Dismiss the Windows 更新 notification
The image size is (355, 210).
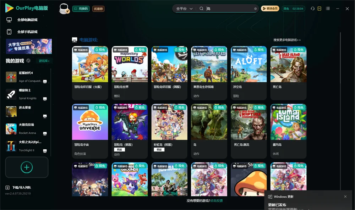point(345,197)
